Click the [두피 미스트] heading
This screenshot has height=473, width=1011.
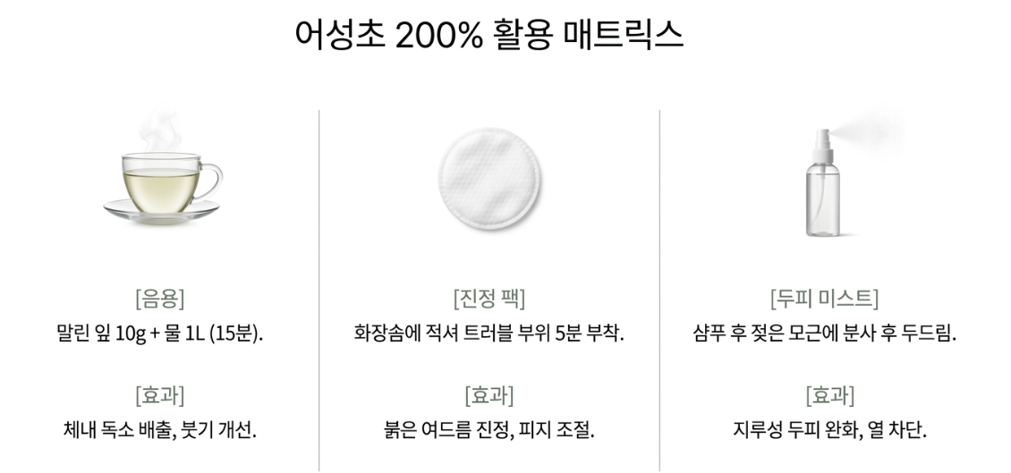click(x=824, y=299)
